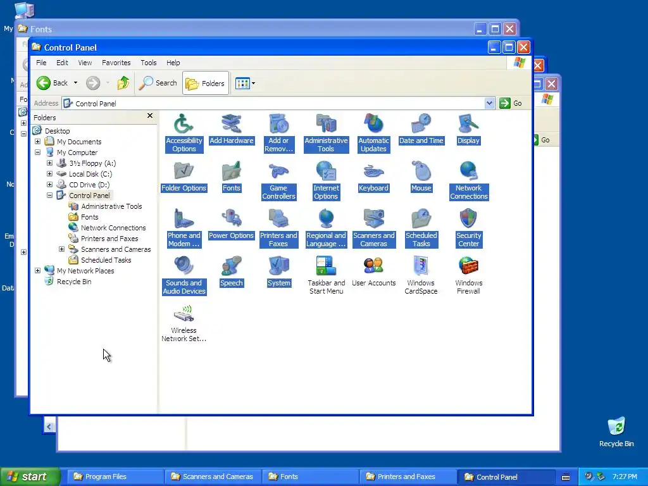Select the Speech applet icon
648x486 pixels.
[x=232, y=271]
